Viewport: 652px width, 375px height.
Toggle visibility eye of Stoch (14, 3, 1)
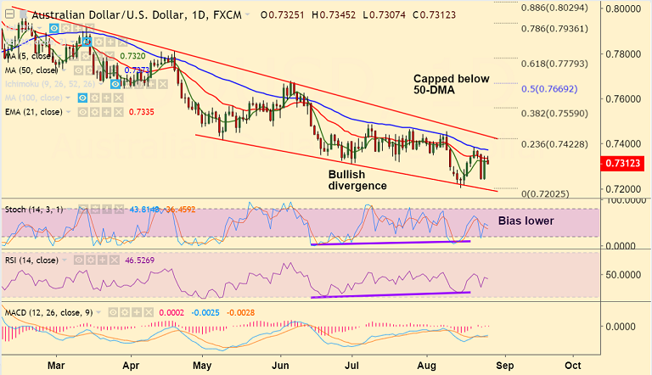(82, 209)
